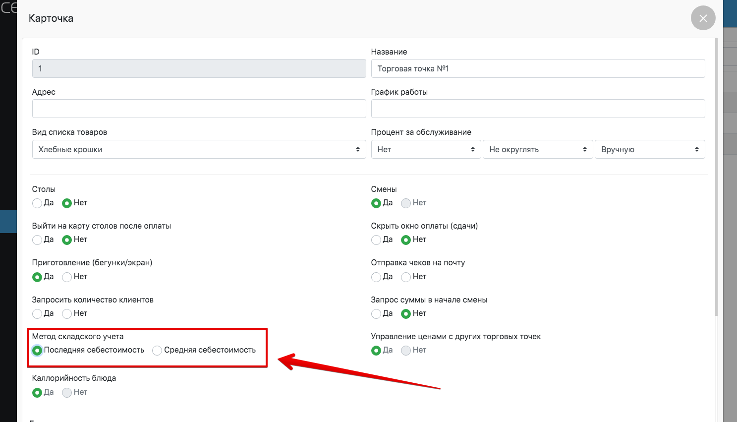Open the Вид списка товаров dropdown

[x=199, y=149]
